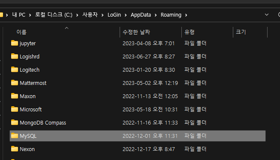
Task: Click the MongoDB Compass folder name
Action: (43, 123)
